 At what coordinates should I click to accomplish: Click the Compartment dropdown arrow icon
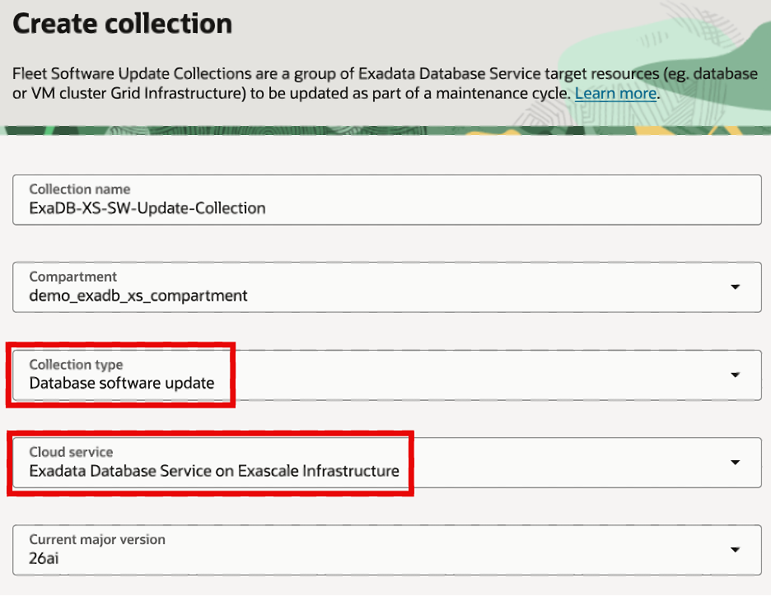tap(735, 287)
